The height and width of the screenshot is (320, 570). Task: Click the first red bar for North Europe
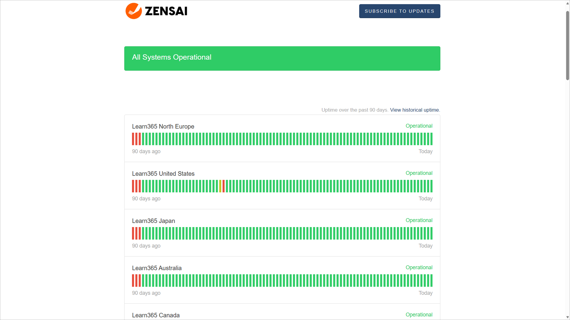(133, 139)
